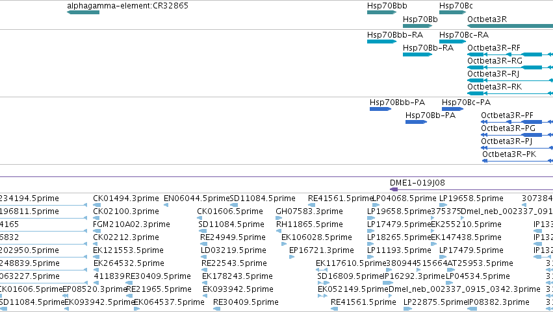
Task: Select the LP04068.5prime EST label
Action: (405, 198)
